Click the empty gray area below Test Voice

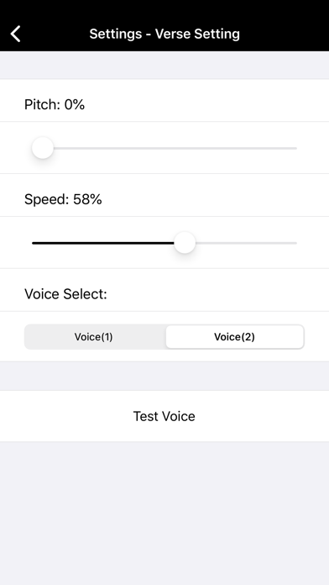coord(164,513)
